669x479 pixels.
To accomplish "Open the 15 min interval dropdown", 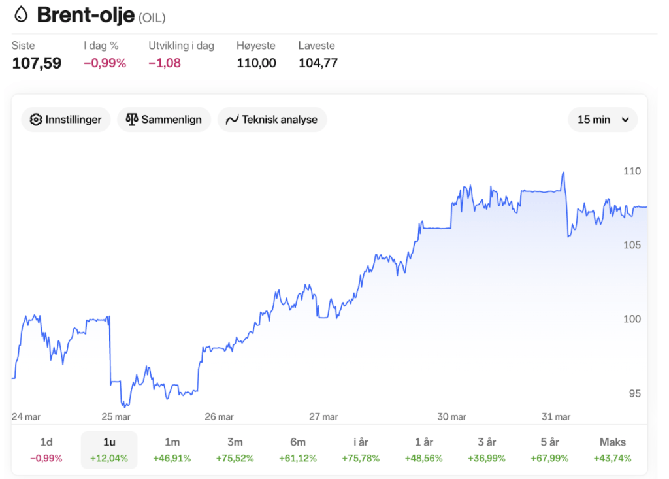I will click(x=602, y=120).
